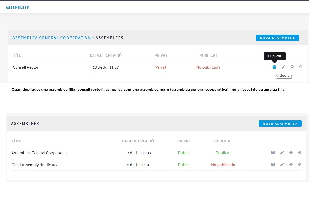Select the Assemblea General Cooperativa title in the table

(40, 153)
